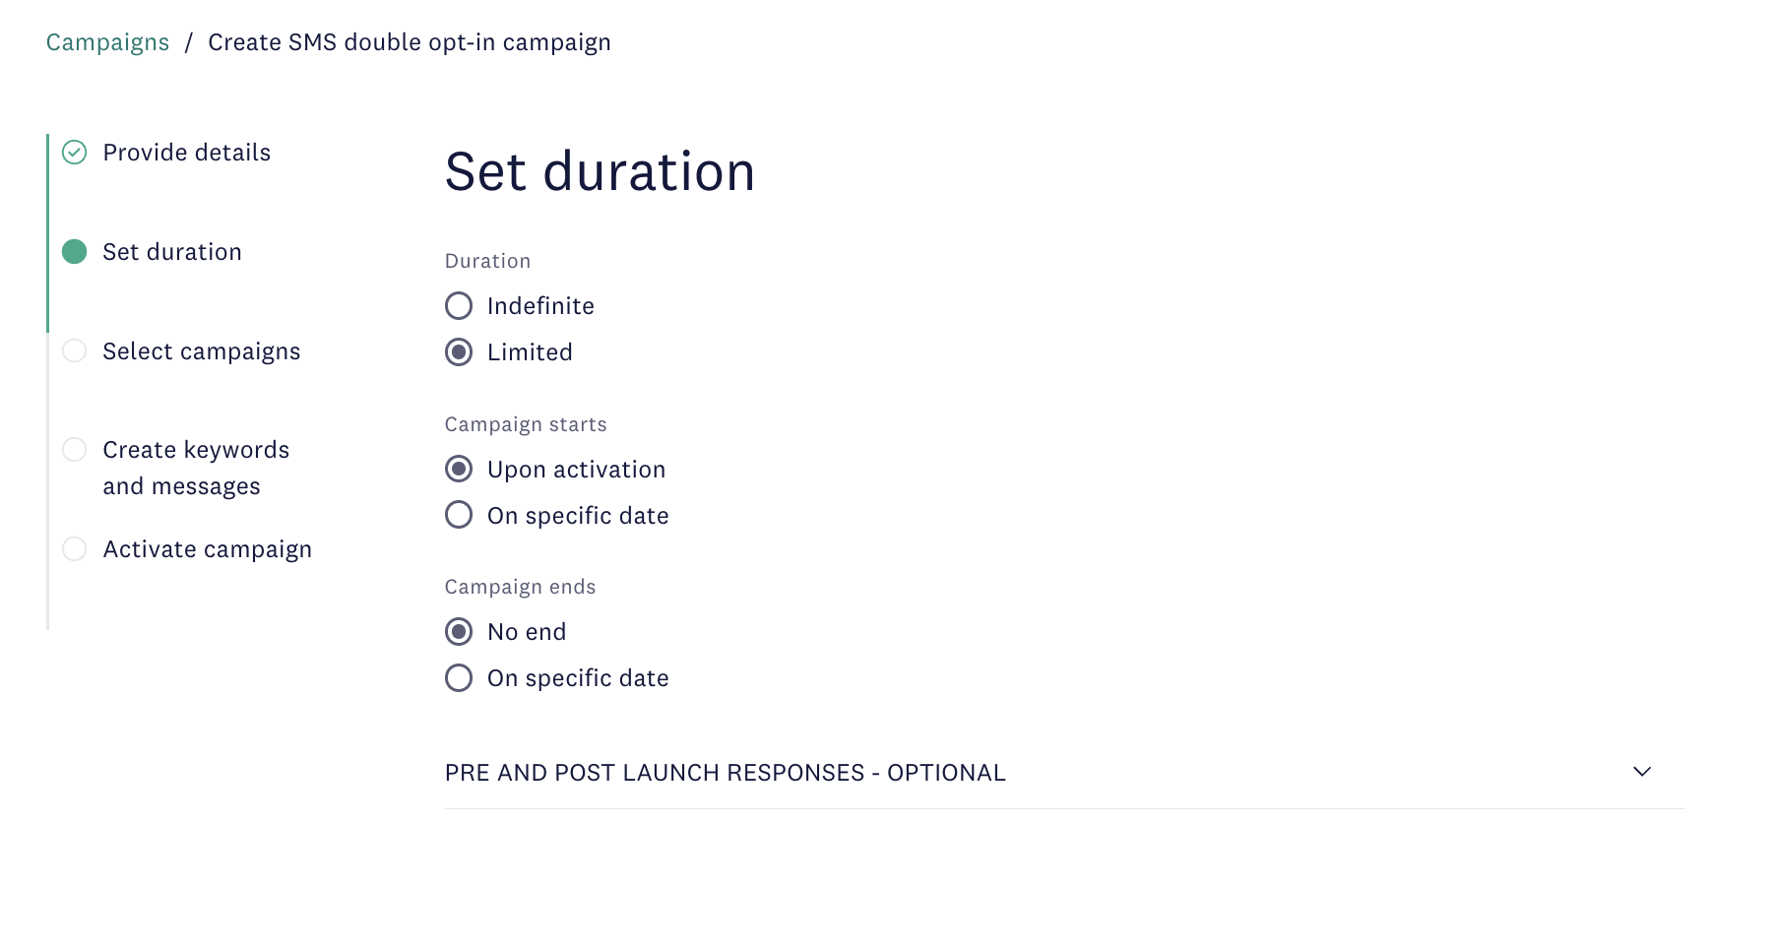Open the Campaigns breadcrumb link

(107, 41)
